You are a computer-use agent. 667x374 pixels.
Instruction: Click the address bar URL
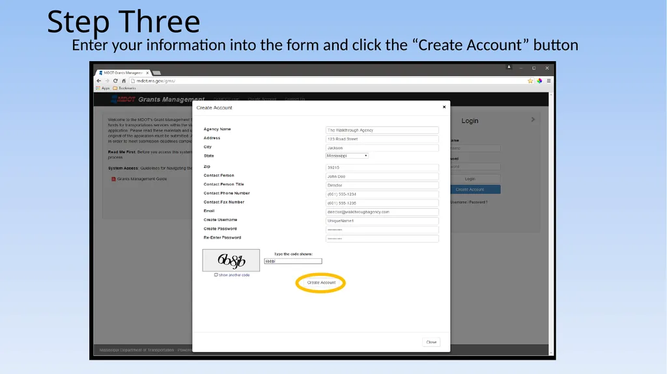tap(156, 81)
